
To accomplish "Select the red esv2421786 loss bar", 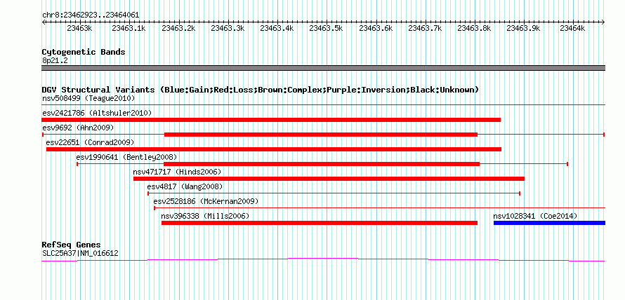I will point(271,120).
